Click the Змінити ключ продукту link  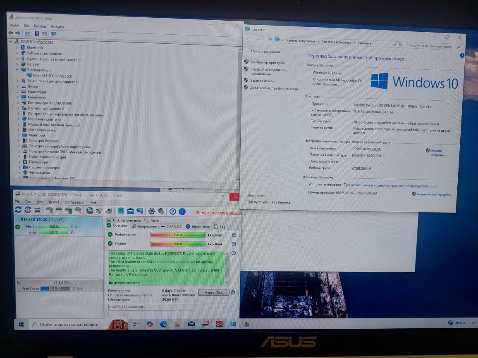coord(433,194)
